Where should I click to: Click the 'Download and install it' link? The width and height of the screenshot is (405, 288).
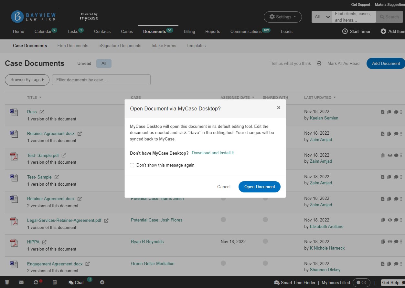pyautogui.click(x=212, y=153)
